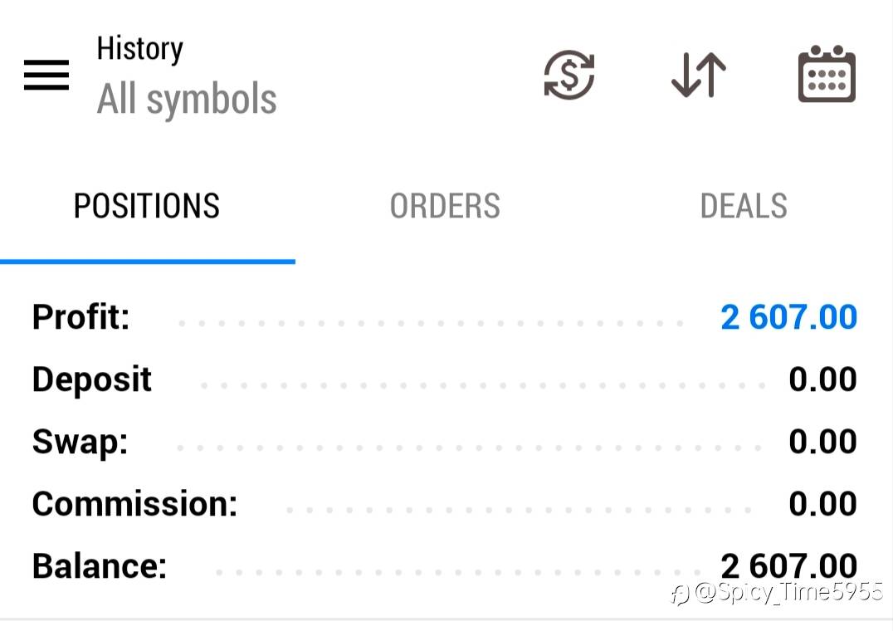
Task: Tap the Commission row label
Action: [x=134, y=504]
